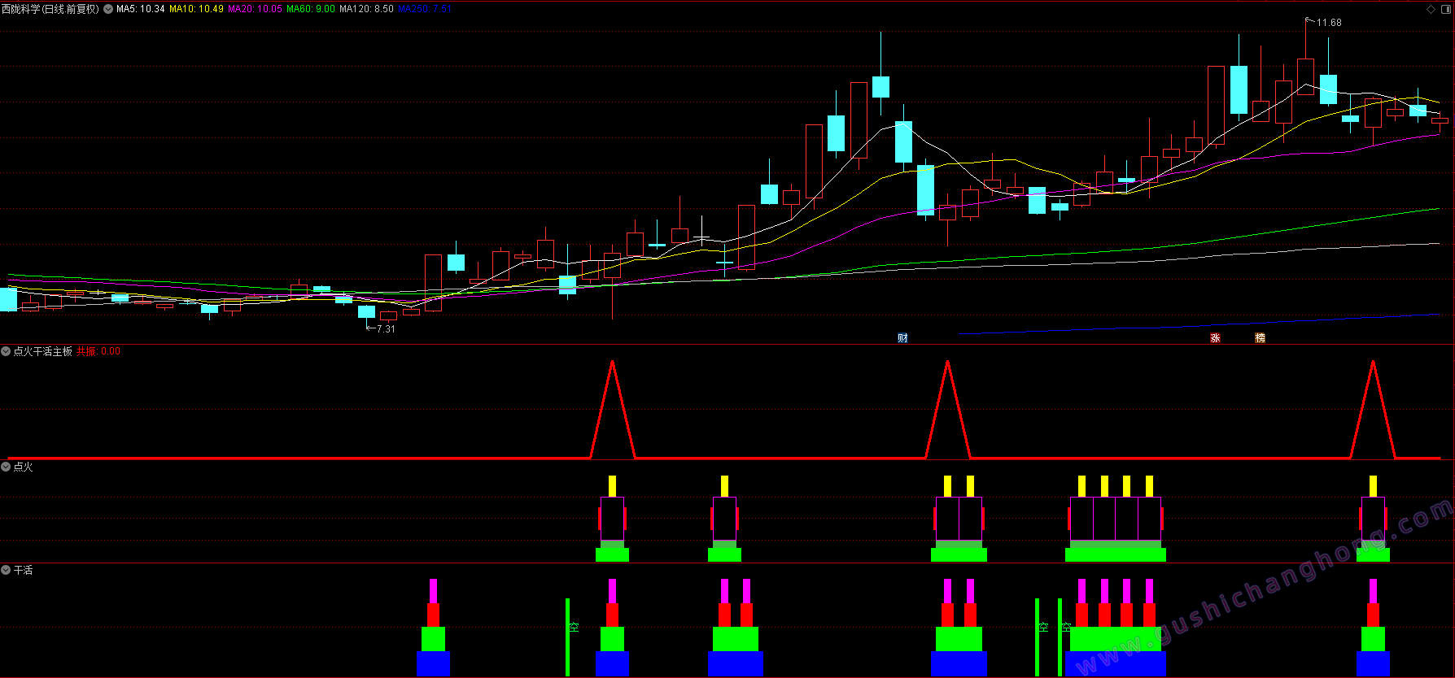
Task: Click the 西陇科学(日线.前复权) chart title
Action: (x=50, y=9)
